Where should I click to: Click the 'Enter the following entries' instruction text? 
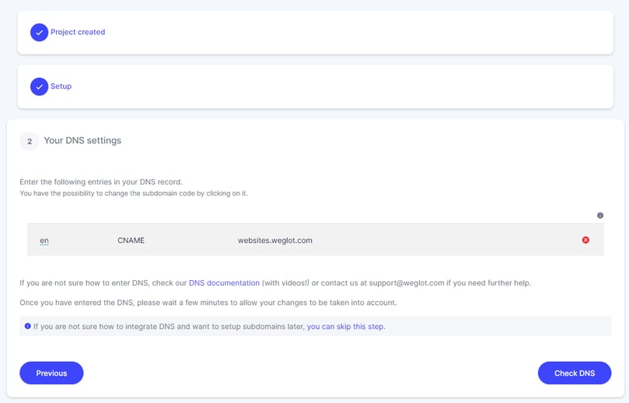[x=101, y=182]
